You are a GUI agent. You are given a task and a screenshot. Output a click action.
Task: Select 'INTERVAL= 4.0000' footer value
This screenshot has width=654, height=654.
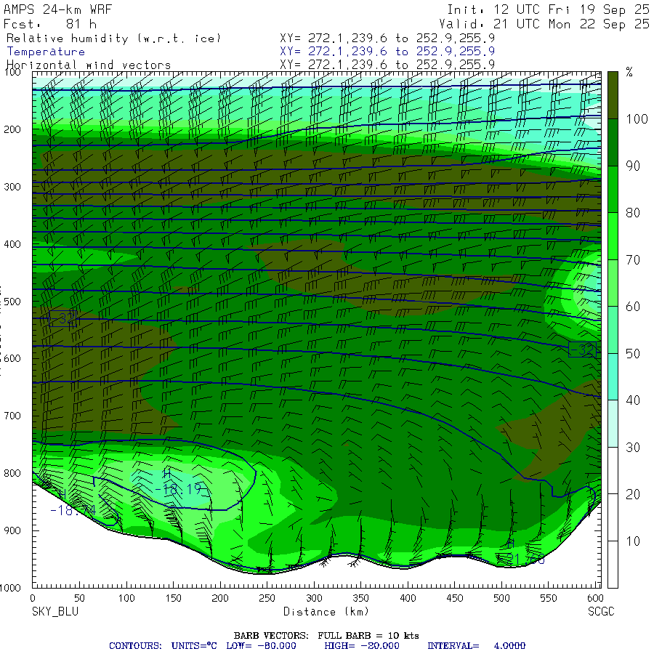(476, 646)
